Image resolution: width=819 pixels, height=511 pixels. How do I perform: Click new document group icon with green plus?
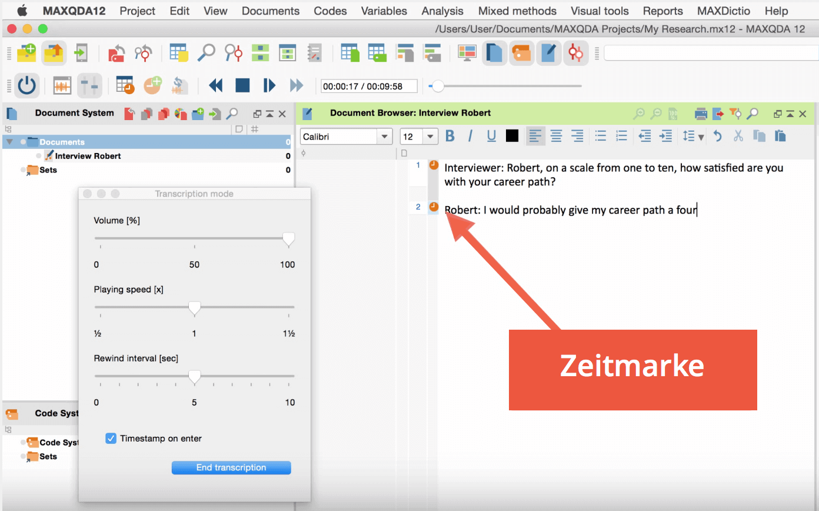click(198, 114)
